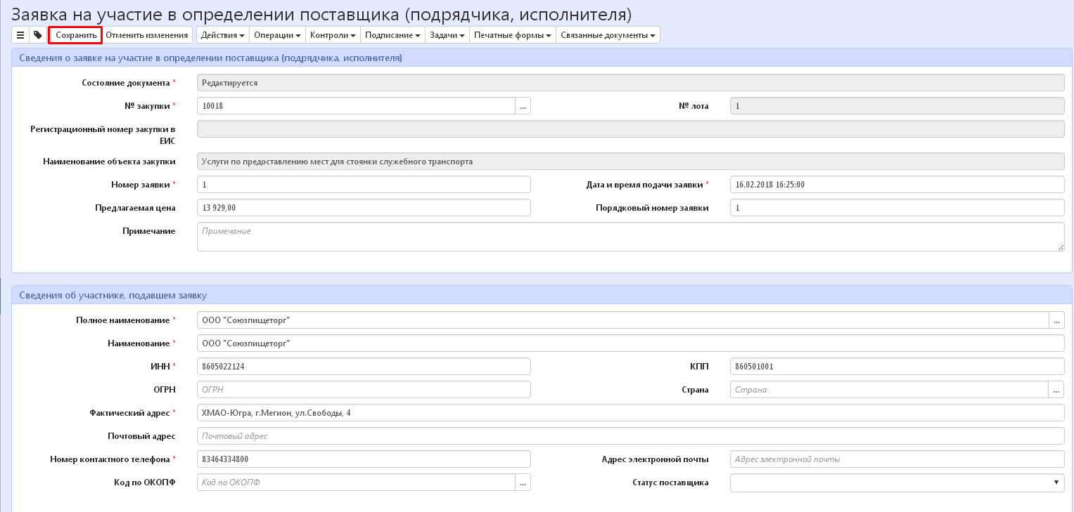1074x512 pixels.
Task: Open the hamburger list menu icon
Action: pyautogui.click(x=20, y=35)
